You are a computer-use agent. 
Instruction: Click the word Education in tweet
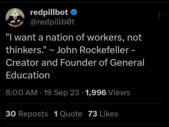[28, 75]
